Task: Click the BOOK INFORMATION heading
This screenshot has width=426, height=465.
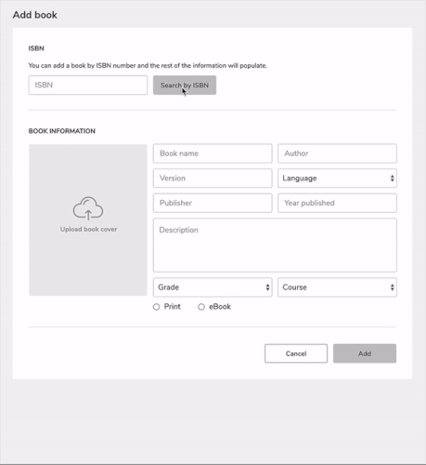Action: 62,131
